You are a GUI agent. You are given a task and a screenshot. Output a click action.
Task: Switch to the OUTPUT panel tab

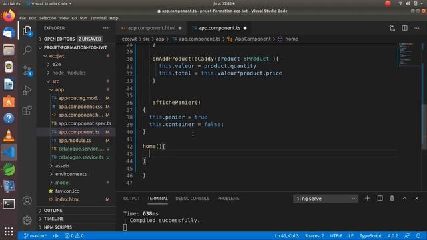[132, 199]
